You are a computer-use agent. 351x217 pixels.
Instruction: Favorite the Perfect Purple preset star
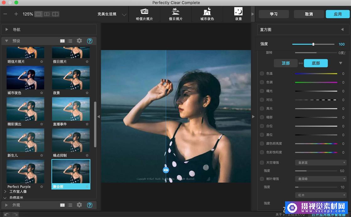42,186
